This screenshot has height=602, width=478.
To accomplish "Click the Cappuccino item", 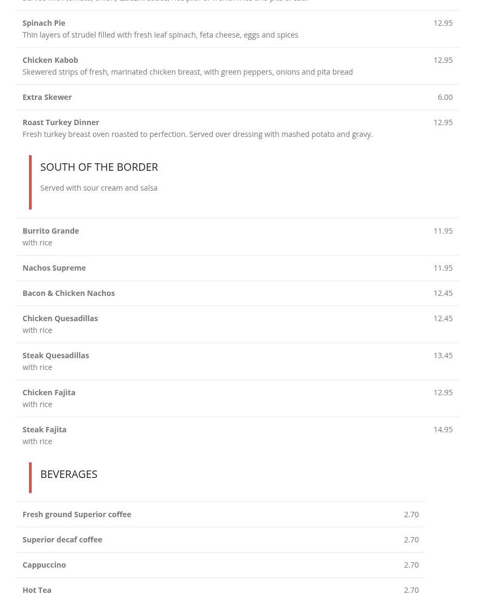I will point(44,565).
